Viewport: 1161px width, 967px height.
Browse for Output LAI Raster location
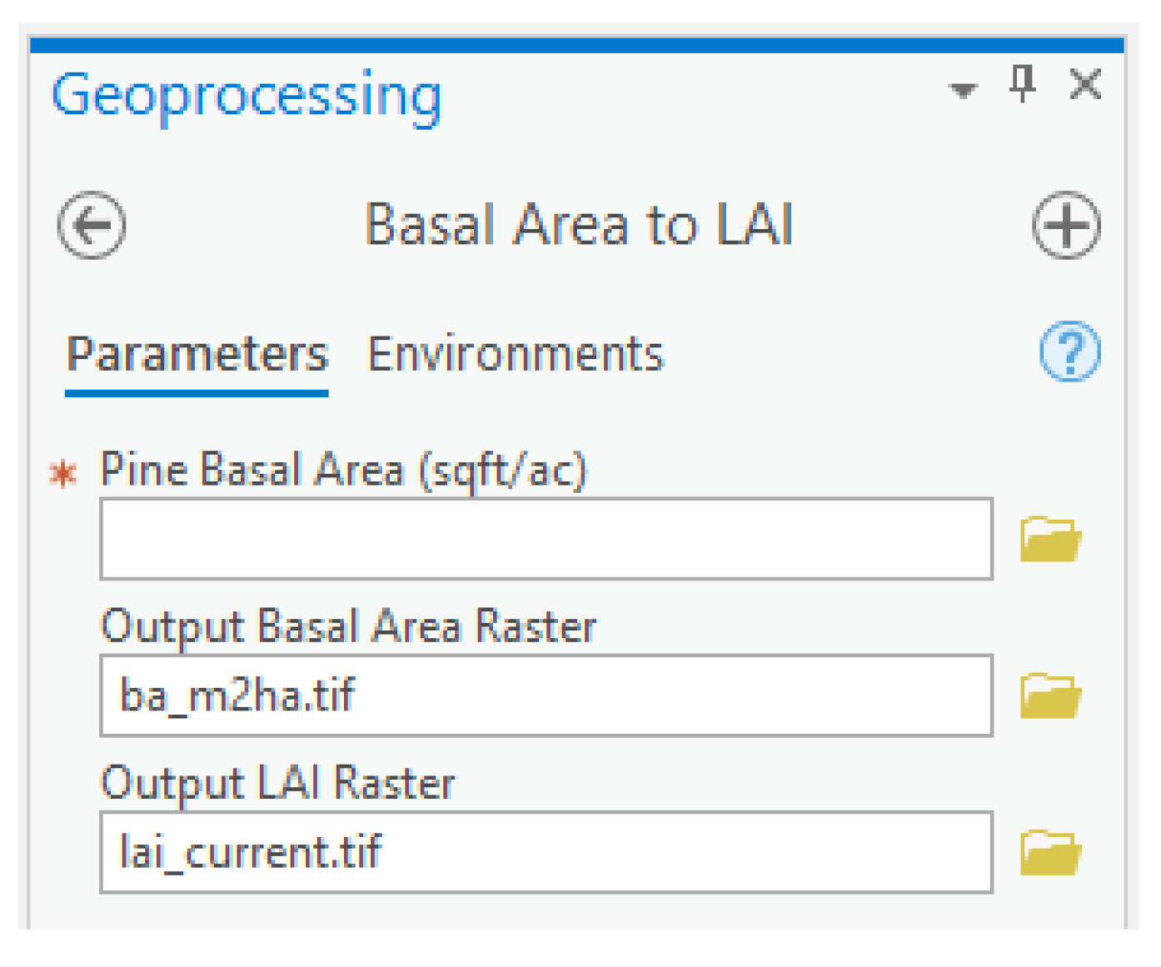(1050, 852)
